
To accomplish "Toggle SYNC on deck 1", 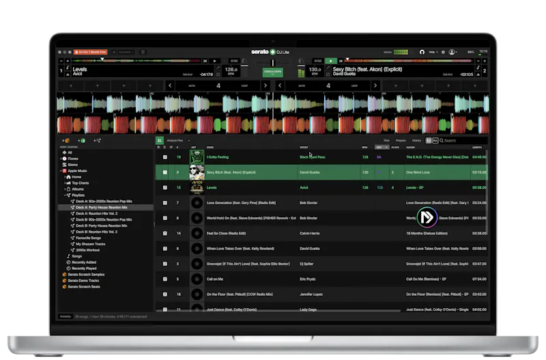I will point(234,61).
